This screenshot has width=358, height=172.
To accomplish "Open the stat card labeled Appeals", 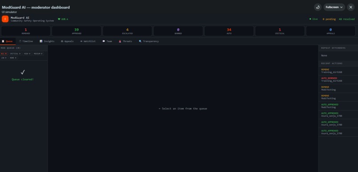I will pos(330,31).
